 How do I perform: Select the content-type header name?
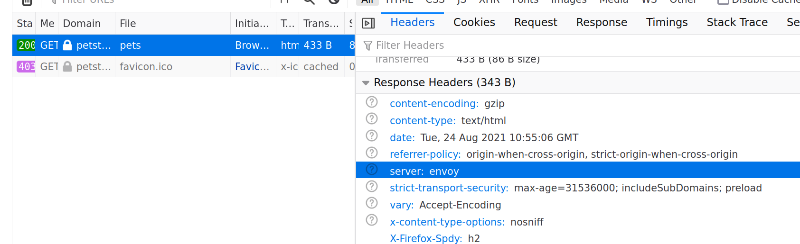click(423, 121)
